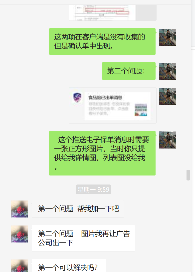Click the '一张正方形图片' long green message
This screenshot has width=195, height=276.
point(102,153)
